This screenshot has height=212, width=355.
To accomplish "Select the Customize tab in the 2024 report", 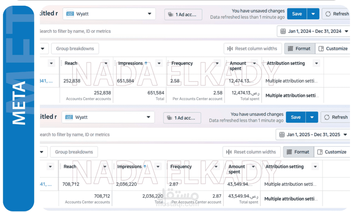I will pyautogui.click(x=333, y=49).
